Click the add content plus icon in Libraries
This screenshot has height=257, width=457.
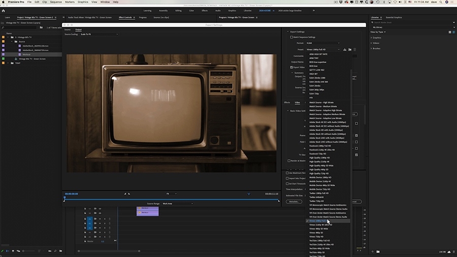pos(373,251)
